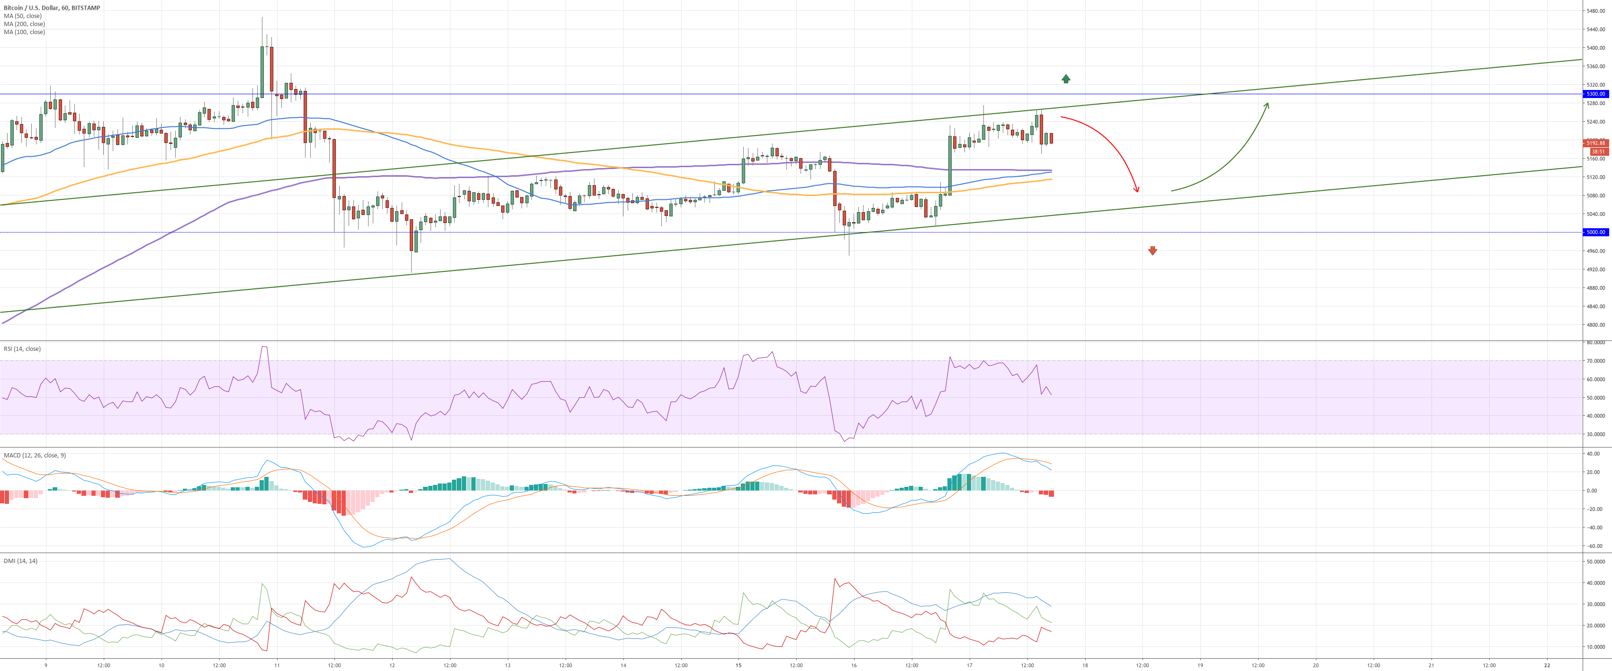Click the Bitcoin / U.S. Dollar symbol title
The height and width of the screenshot is (671, 1612).
coord(51,8)
